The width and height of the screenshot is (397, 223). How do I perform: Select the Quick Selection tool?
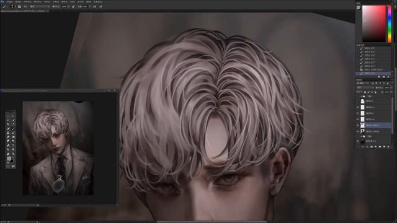(x=13, y=120)
